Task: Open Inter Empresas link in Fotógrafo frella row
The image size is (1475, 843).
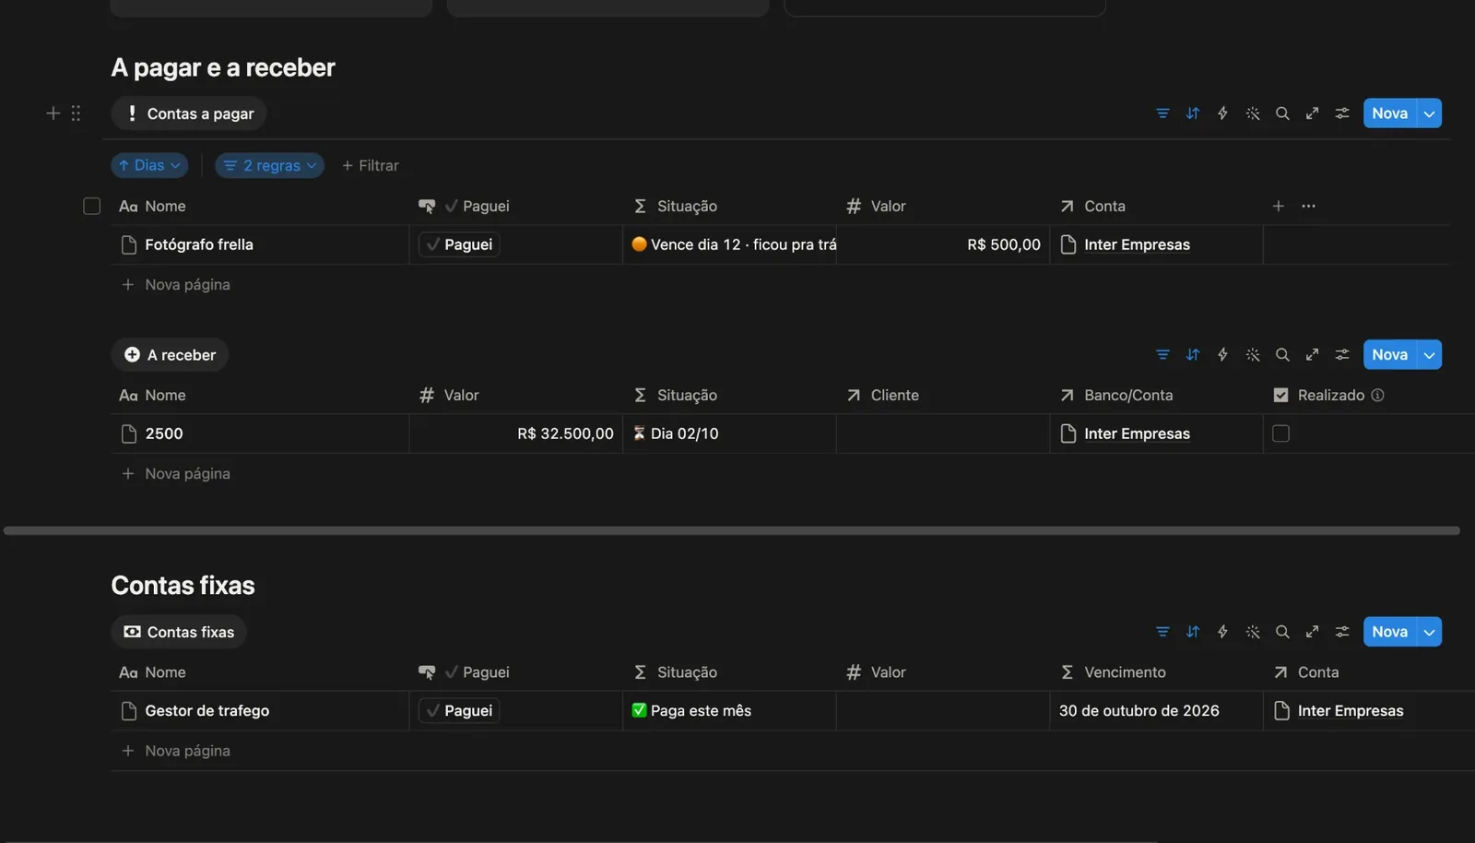Action: tap(1137, 244)
